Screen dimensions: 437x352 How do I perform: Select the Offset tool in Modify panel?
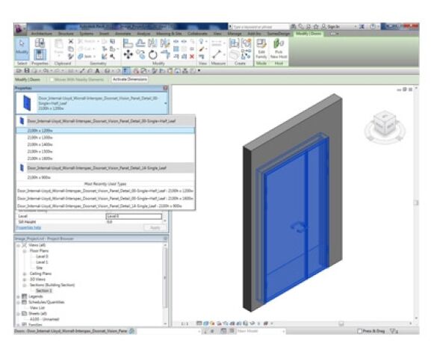click(x=140, y=43)
